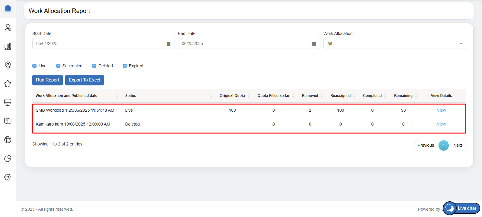Open the user settings sidebar icon

click(x=8, y=28)
